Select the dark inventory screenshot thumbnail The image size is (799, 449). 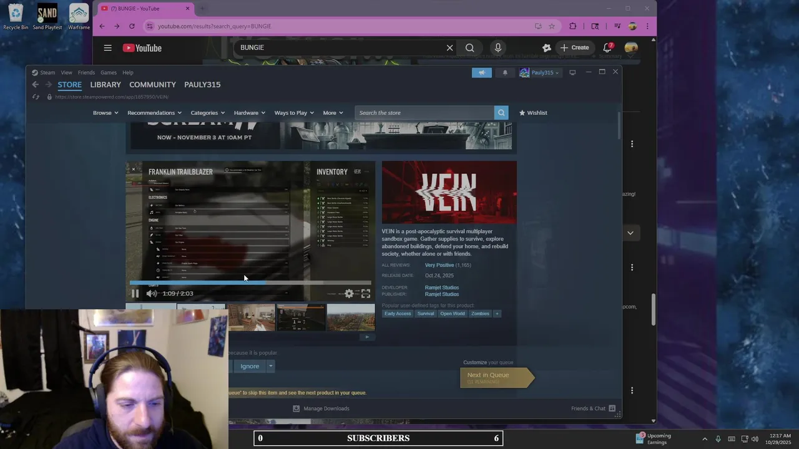point(301,317)
